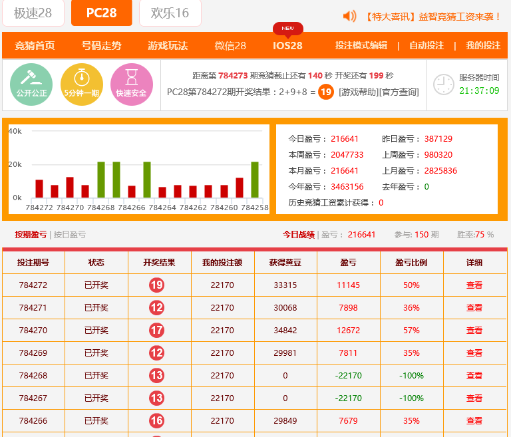
Task: Click -100% ratio in row 784268
Action: click(411, 375)
